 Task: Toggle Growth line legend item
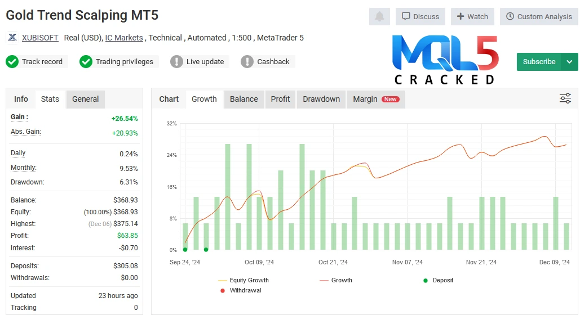click(x=336, y=280)
